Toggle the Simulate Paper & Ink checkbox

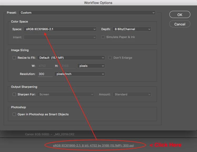click(x=103, y=37)
